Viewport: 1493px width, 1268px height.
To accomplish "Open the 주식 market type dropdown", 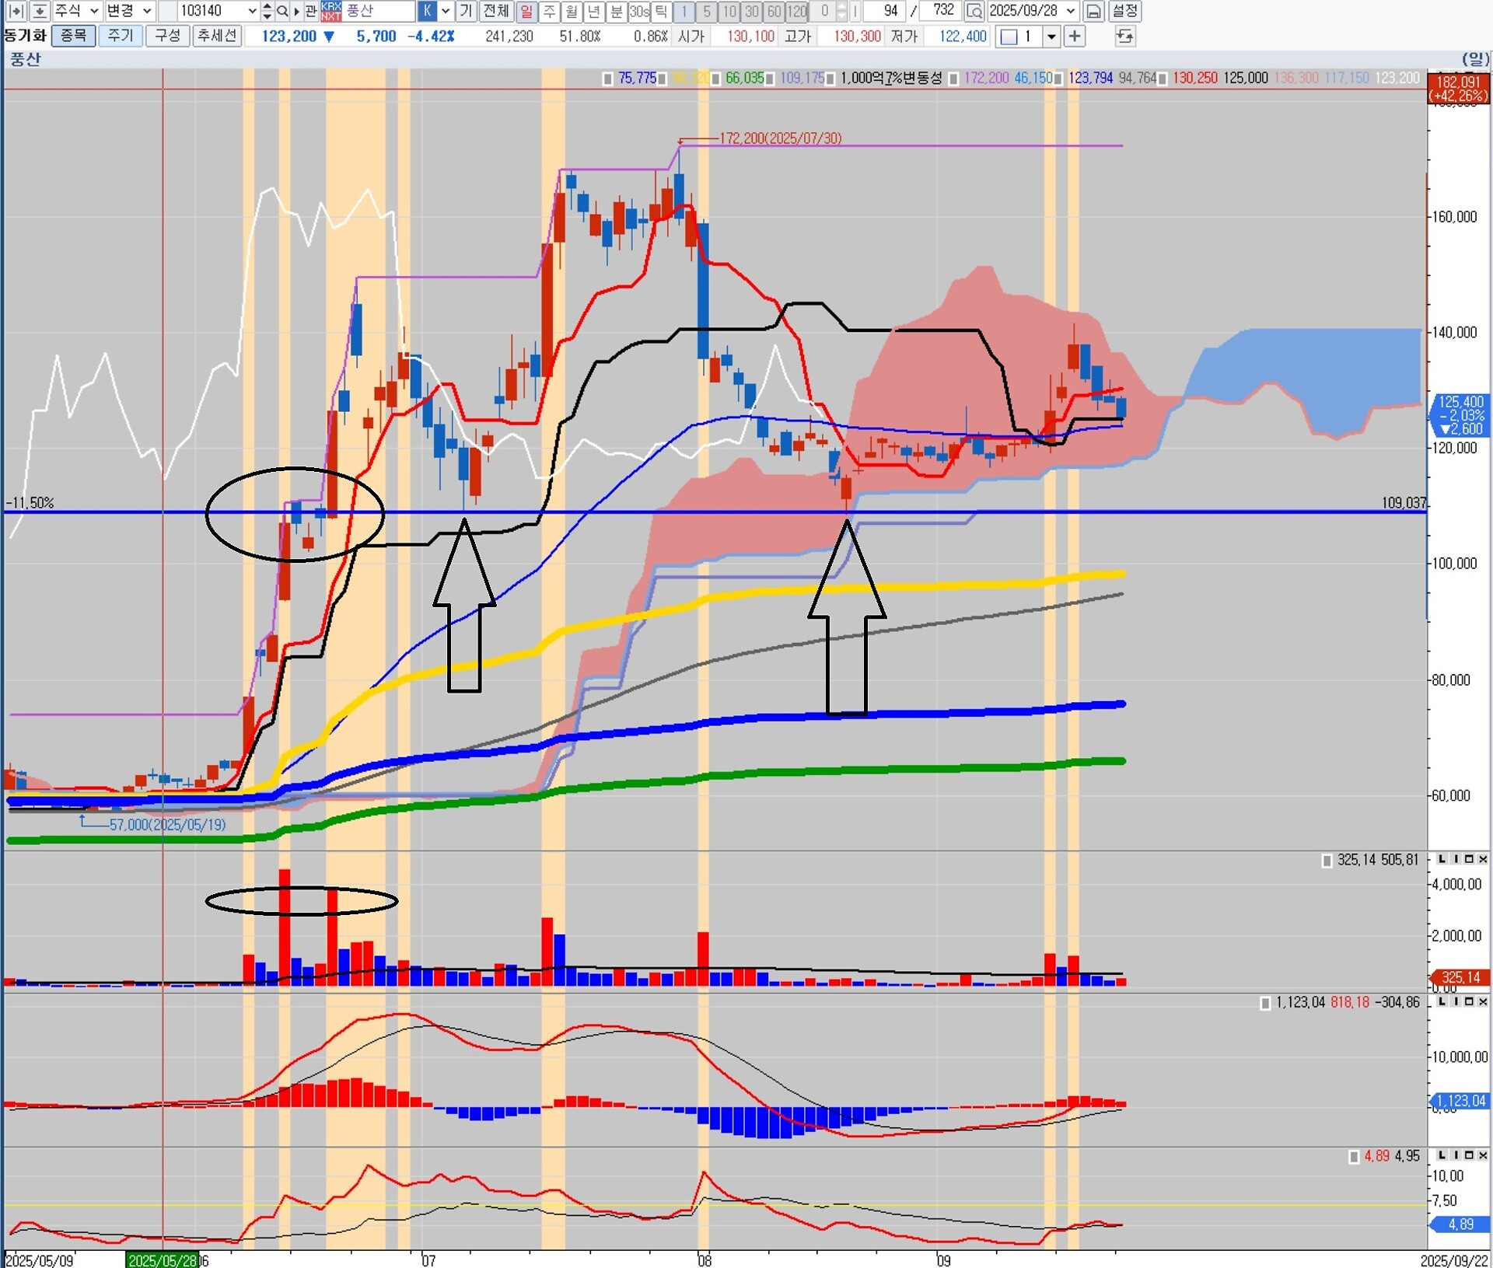I will click(x=94, y=11).
